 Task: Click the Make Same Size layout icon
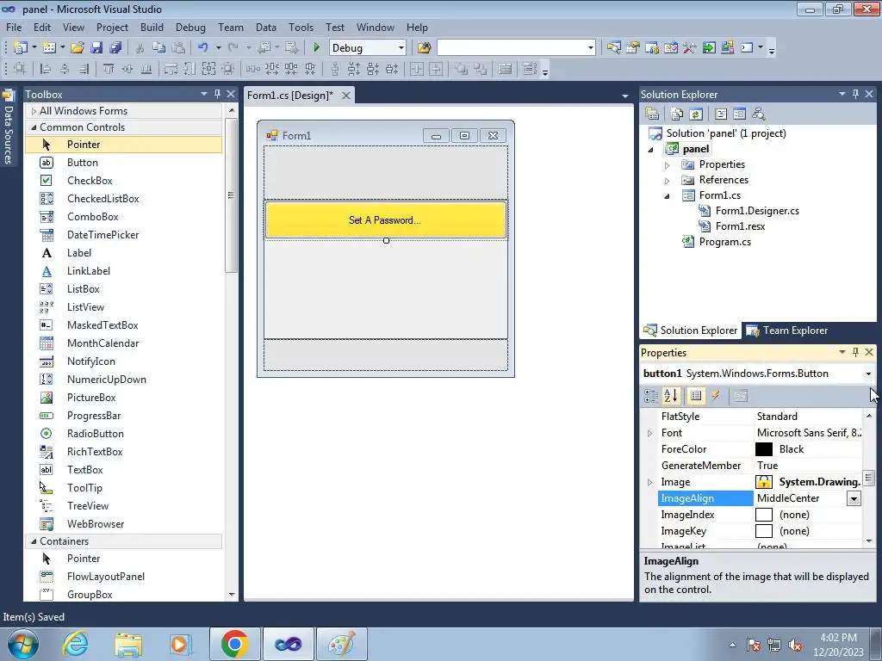208,69
